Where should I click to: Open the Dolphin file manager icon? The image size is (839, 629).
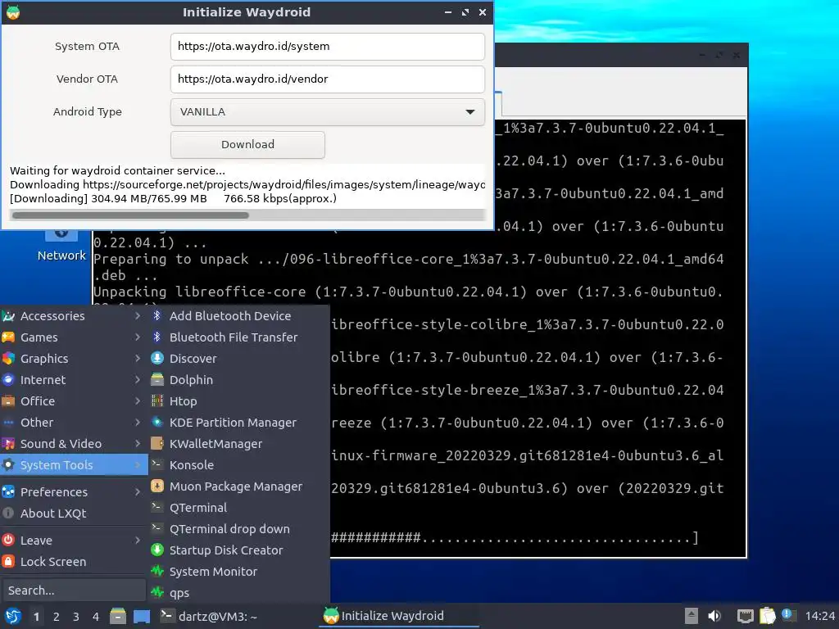(156, 380)
